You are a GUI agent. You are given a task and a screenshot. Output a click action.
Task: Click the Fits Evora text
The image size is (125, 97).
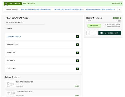coord(9,28)
